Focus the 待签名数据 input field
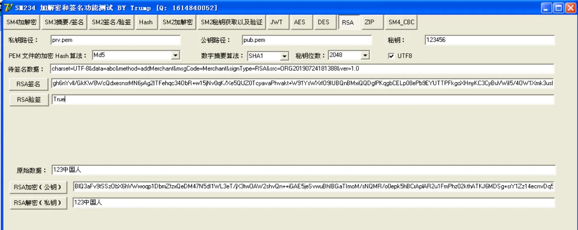This screenshot has height=230, width=578. 302,69
